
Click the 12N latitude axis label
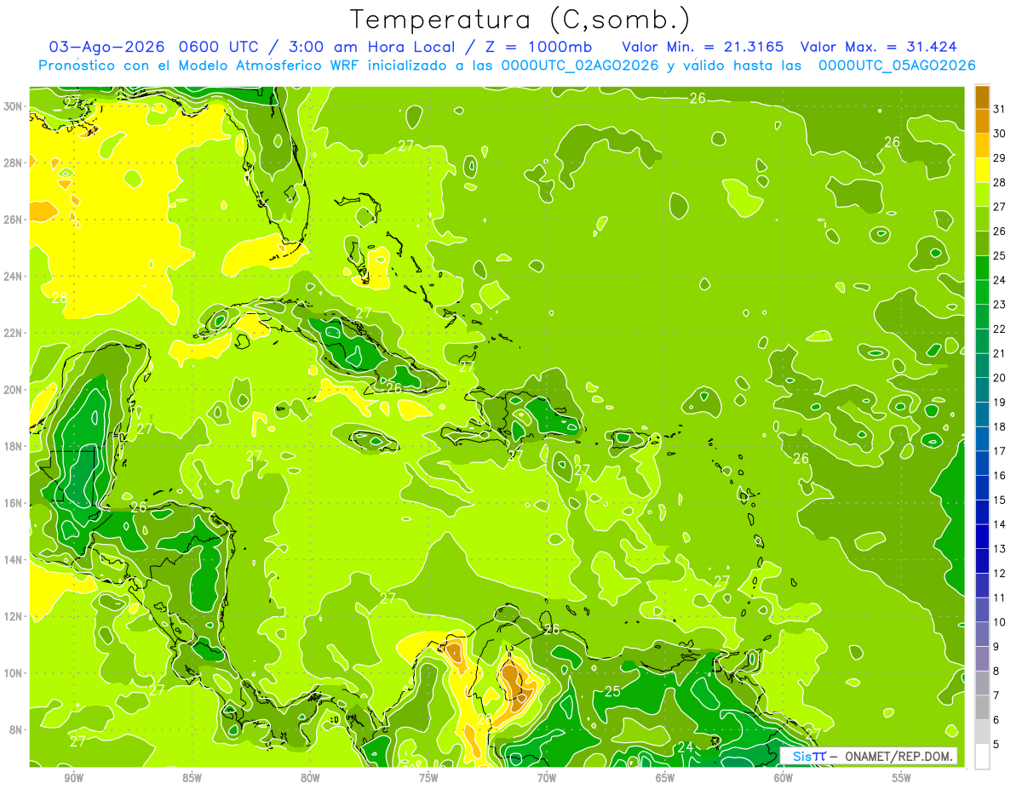pyautogui.click(x=14, y=616)
